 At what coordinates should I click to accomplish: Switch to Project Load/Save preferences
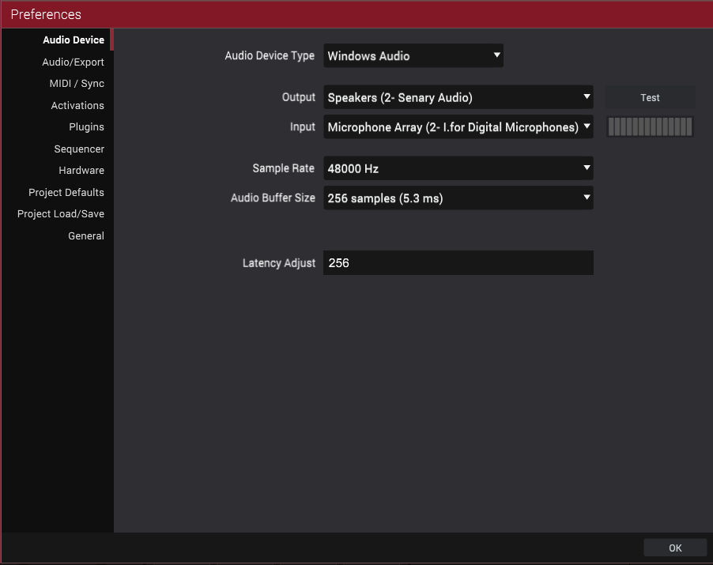pyautogui.click(x=61, y=213)
